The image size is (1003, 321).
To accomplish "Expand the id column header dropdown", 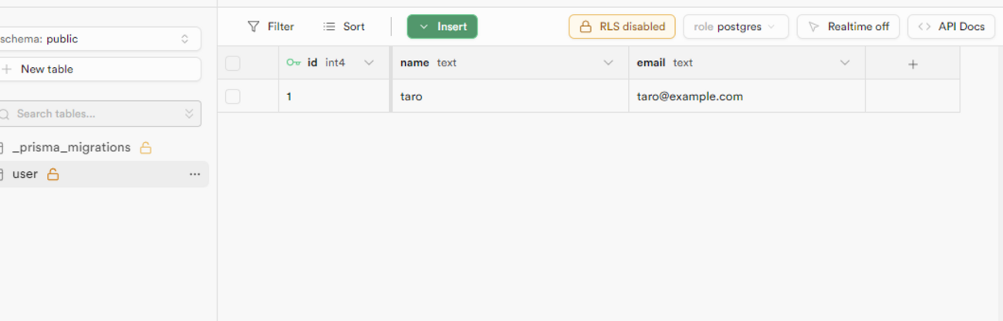I will point(369,63).
